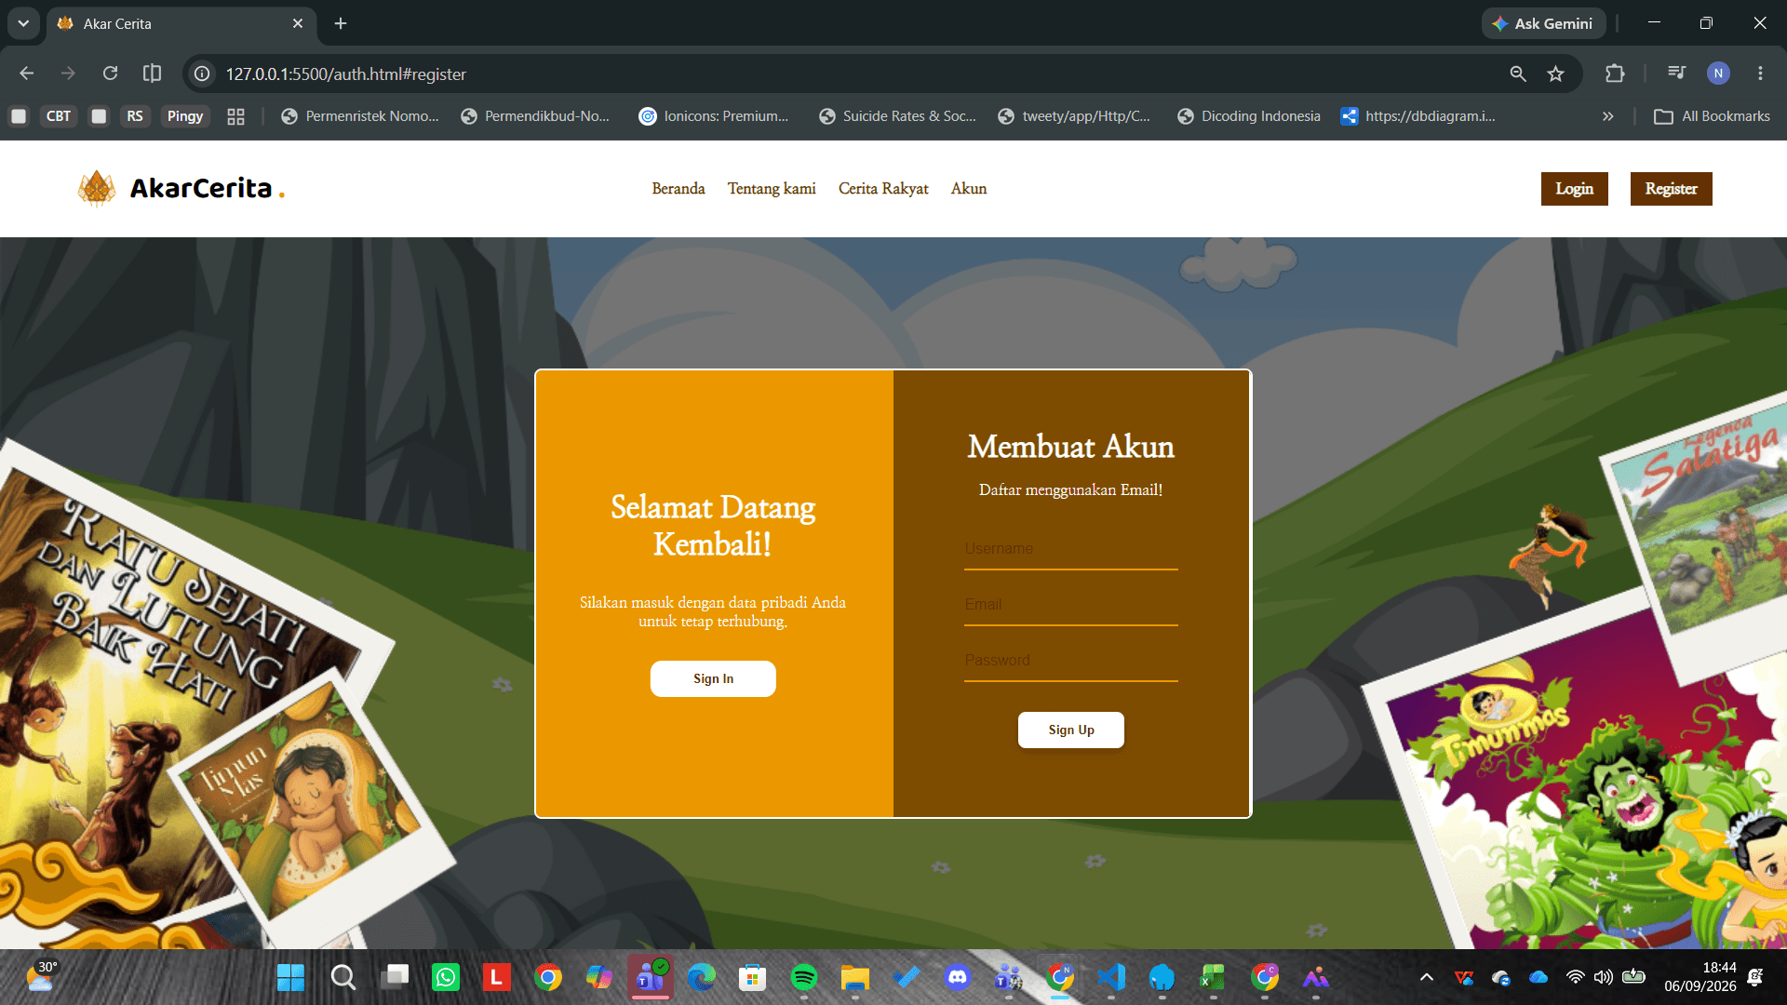The height and width of the screenshot is (1005, 1787).
Task: Open the red L app on taskbar
Action: click(497, 977)
